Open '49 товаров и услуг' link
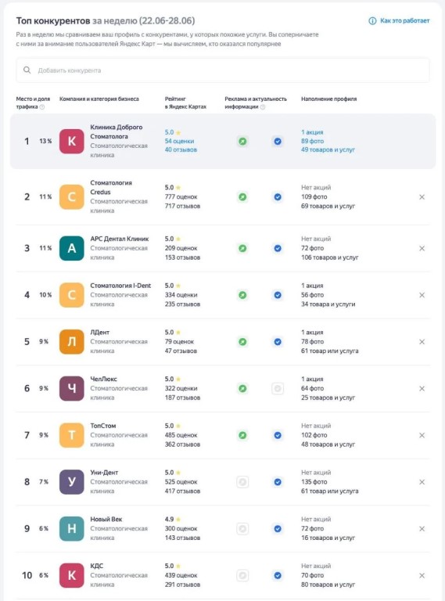Viewport: 445px width, 601px height. point(328,150)
